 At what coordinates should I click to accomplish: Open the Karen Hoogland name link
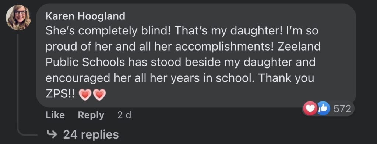point(85,16)
